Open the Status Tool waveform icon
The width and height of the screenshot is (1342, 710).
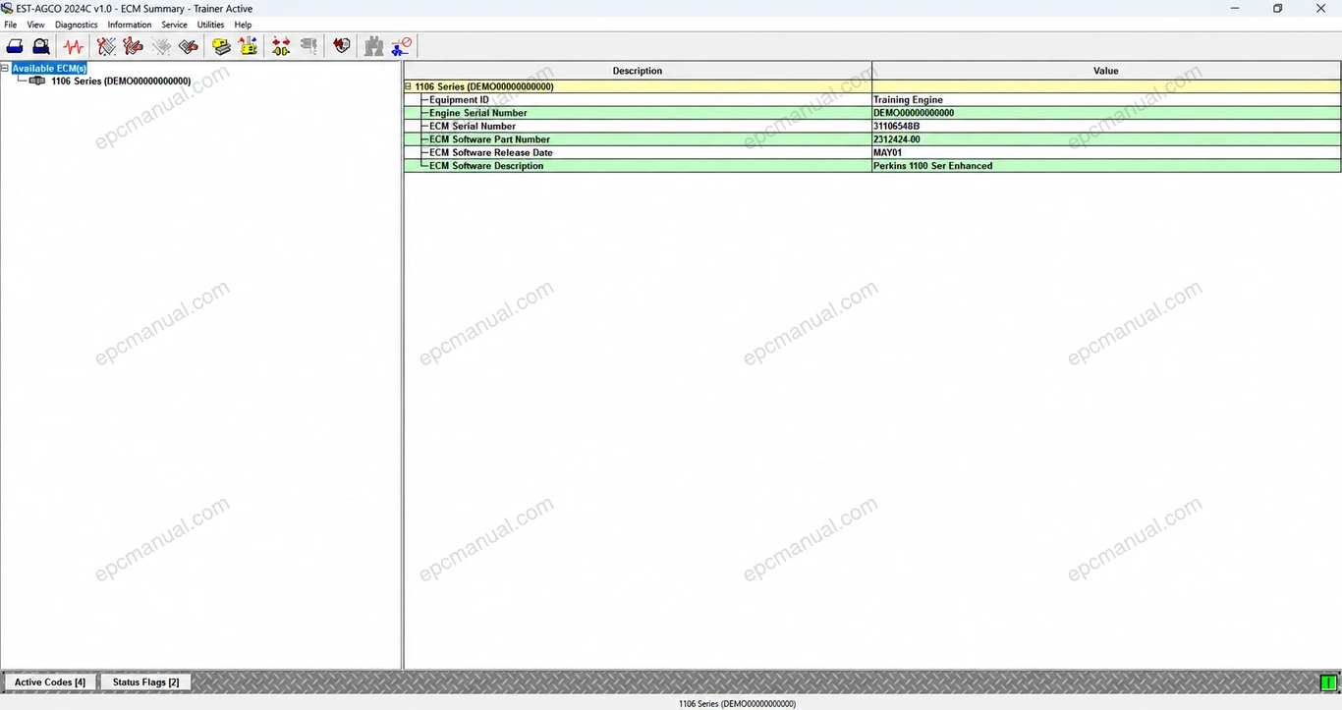(x=74, y=46)
